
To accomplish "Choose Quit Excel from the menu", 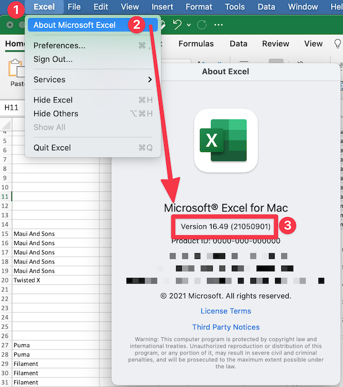I will click(52, 147).
